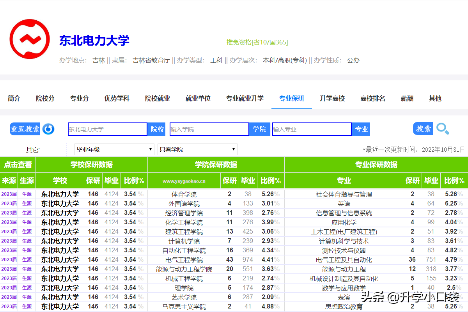Click the 能源与动力工程学院 cell
This screenshot has width=468, height=312.
[x=184, y=269]
